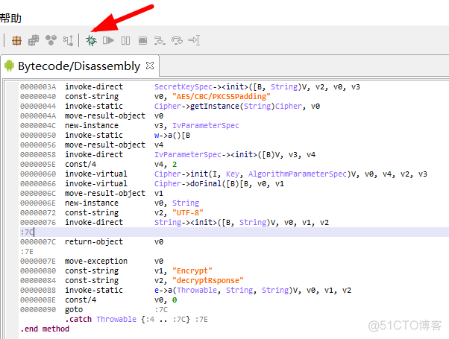
Task: Click the stacked gray boxes toolbar icon
Action: click(x=34, y=40)
